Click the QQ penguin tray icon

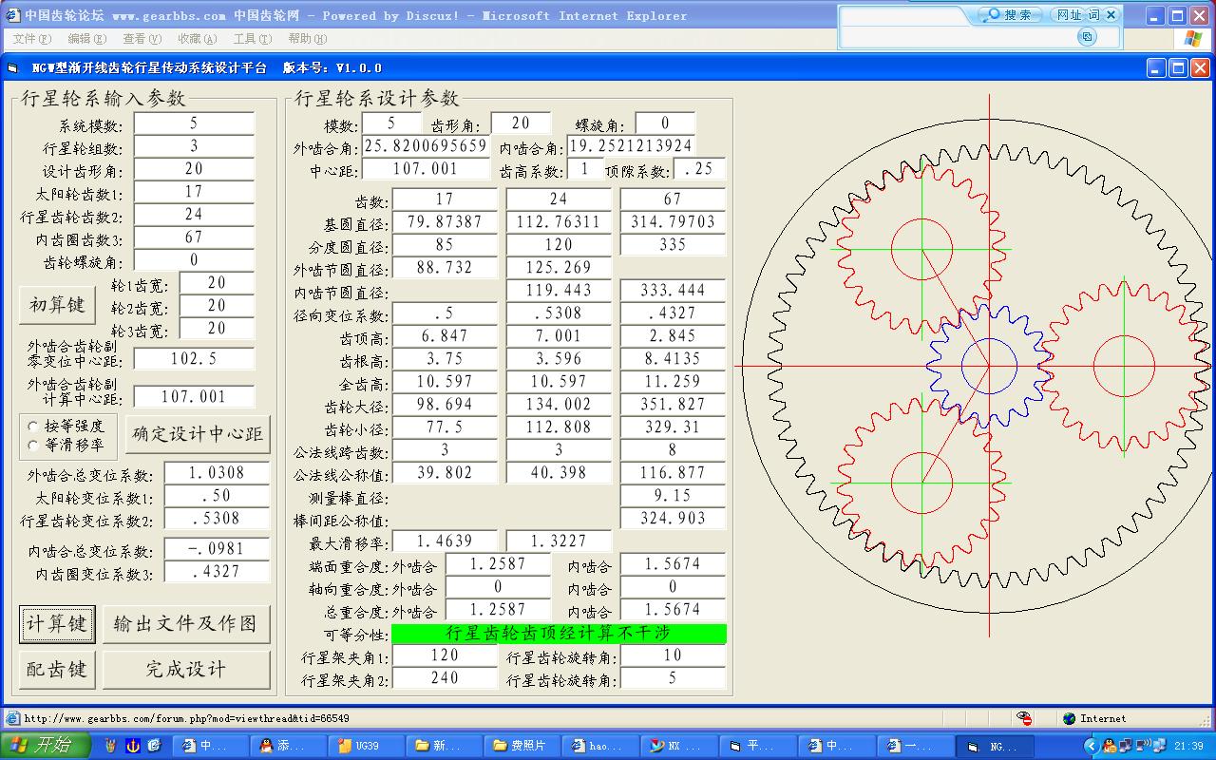tap(1109, 746)
